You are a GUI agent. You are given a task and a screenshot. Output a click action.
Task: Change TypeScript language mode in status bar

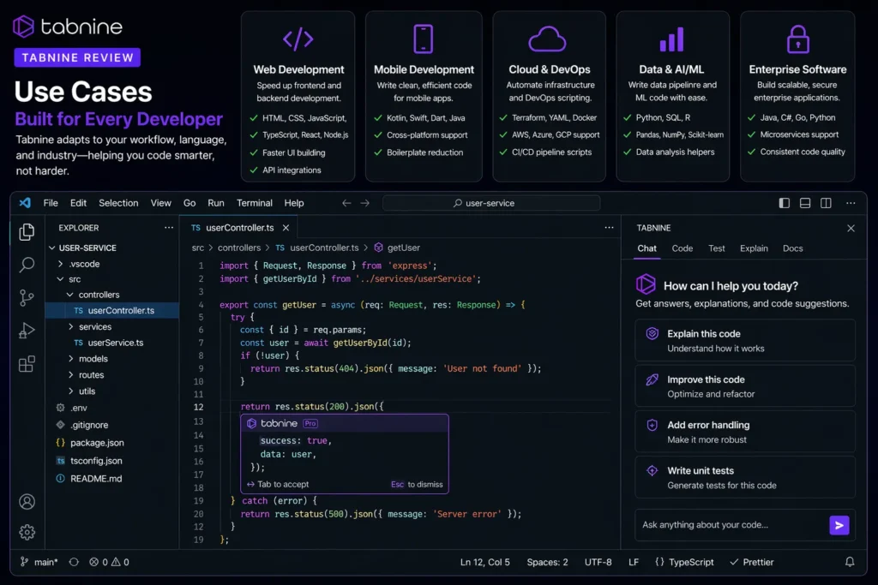point(684,562)
